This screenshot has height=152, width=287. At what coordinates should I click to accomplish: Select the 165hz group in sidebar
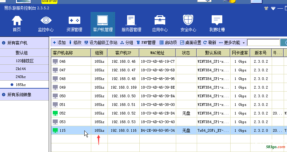tap(24, 85)
